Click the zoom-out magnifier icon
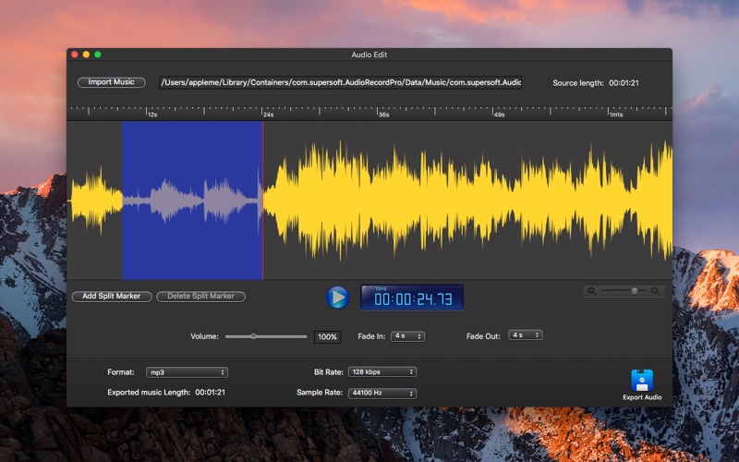This screenshot has width=739, height=462. point(591,291)
